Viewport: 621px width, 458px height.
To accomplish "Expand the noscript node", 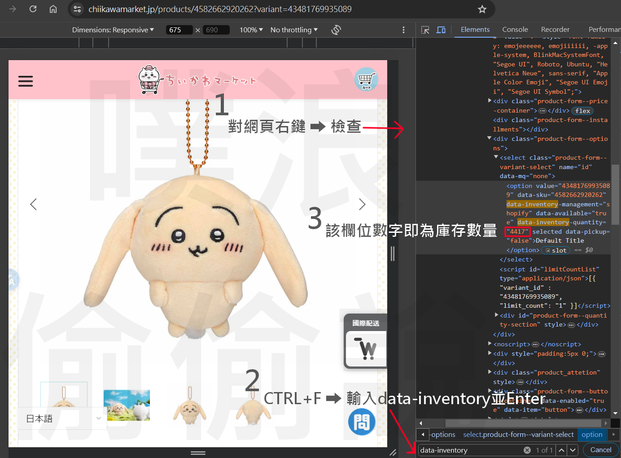I will [x=490, y=344].
